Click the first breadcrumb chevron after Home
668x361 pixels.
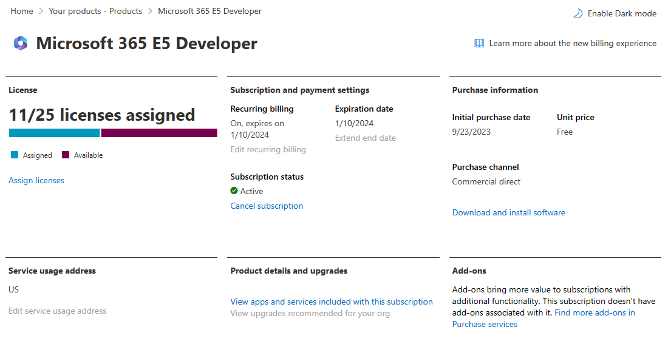[x=41, y=11]
